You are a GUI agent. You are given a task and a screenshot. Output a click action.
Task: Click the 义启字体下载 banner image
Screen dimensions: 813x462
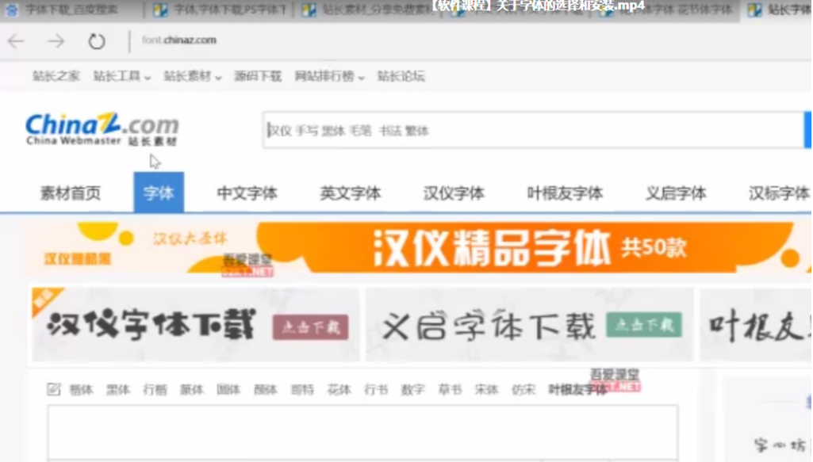[529, 324]
